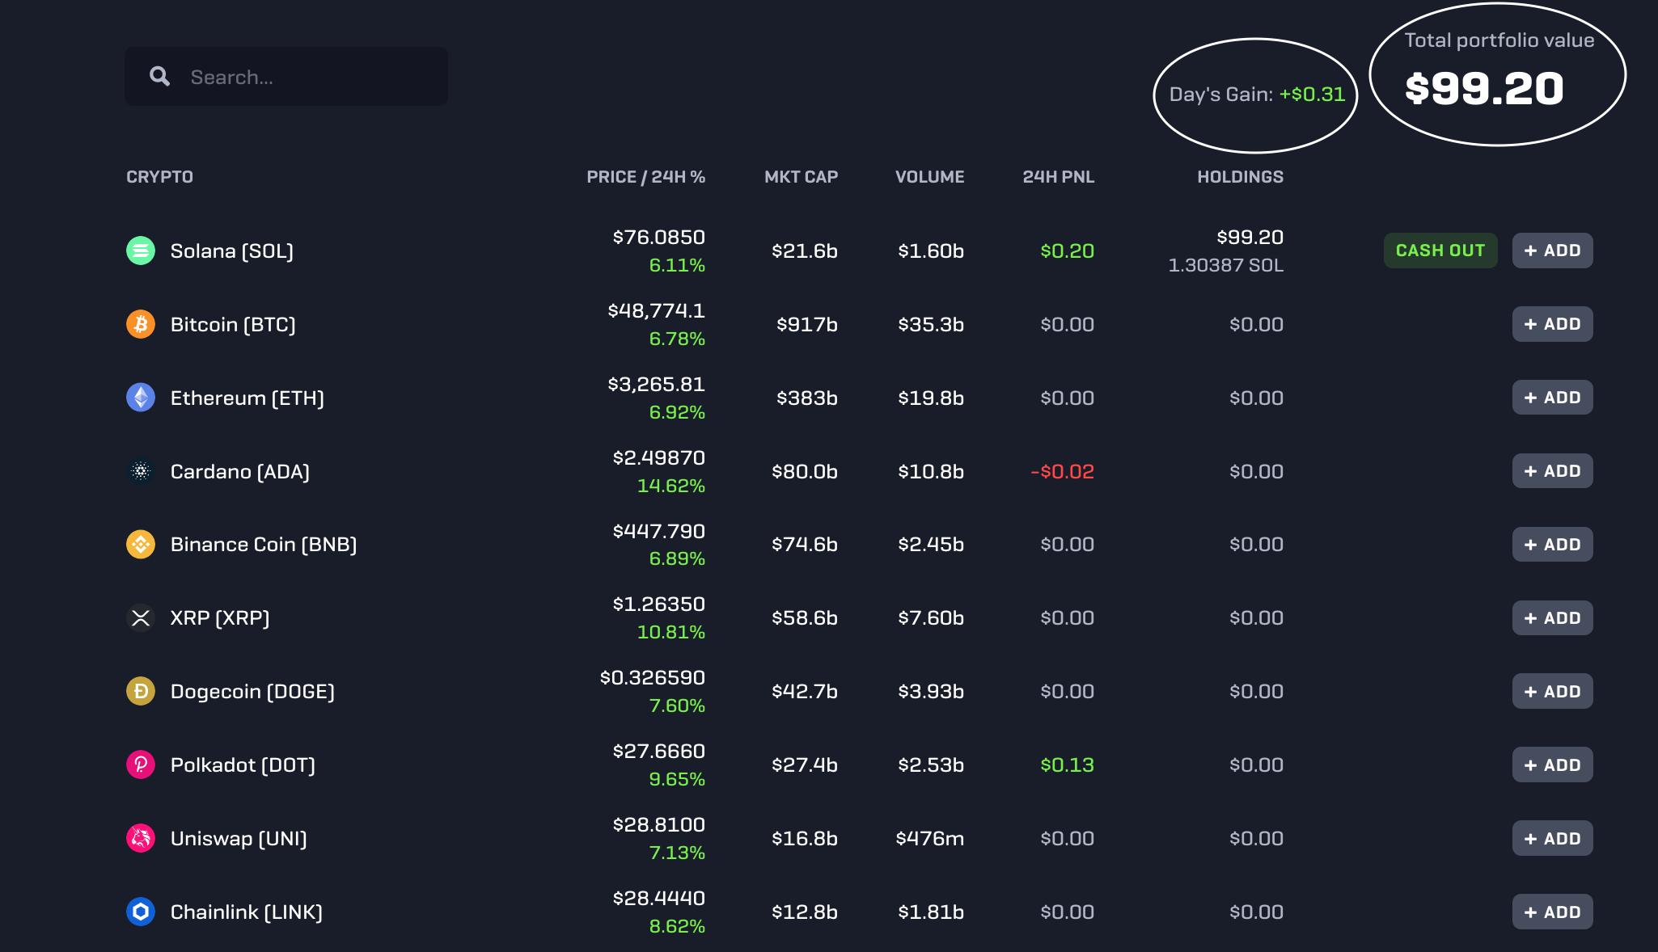The width and height of the screenshot is (1658, 952).
Task: Click the Polkadot pink logo icon
Action: pyautogui.click(x=141, y=765)
